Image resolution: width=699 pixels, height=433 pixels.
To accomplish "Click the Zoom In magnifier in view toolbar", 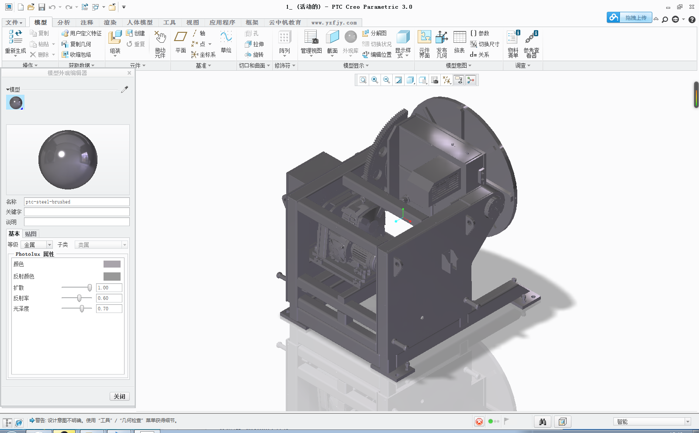I will [375, 80].
